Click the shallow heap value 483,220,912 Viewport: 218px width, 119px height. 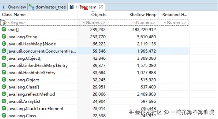[x=144, y=30]
